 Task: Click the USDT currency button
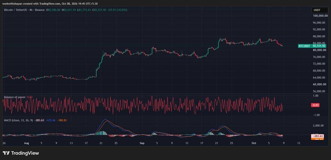(x=320, y=10)
